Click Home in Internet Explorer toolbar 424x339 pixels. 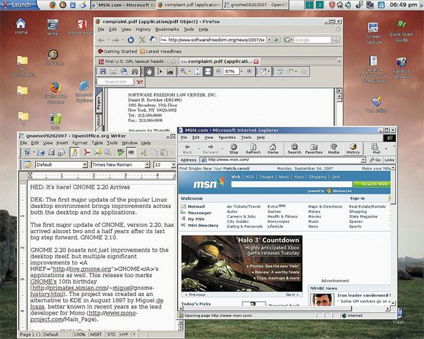pyautogui.click(x=273, y=149)
